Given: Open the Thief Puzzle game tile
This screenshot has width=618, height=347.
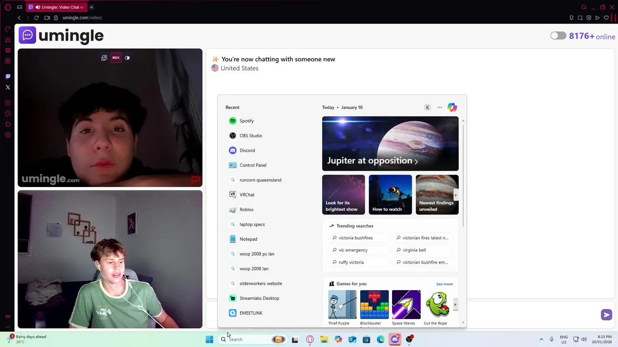Looking at the screenshot, I should pos(342,308).
